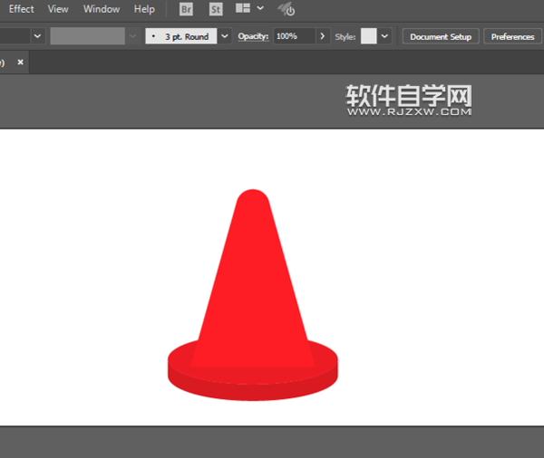The height and width of the screenshot is (458, 544).
Task: Close the open document tab
Action: (x=21, y=62)
